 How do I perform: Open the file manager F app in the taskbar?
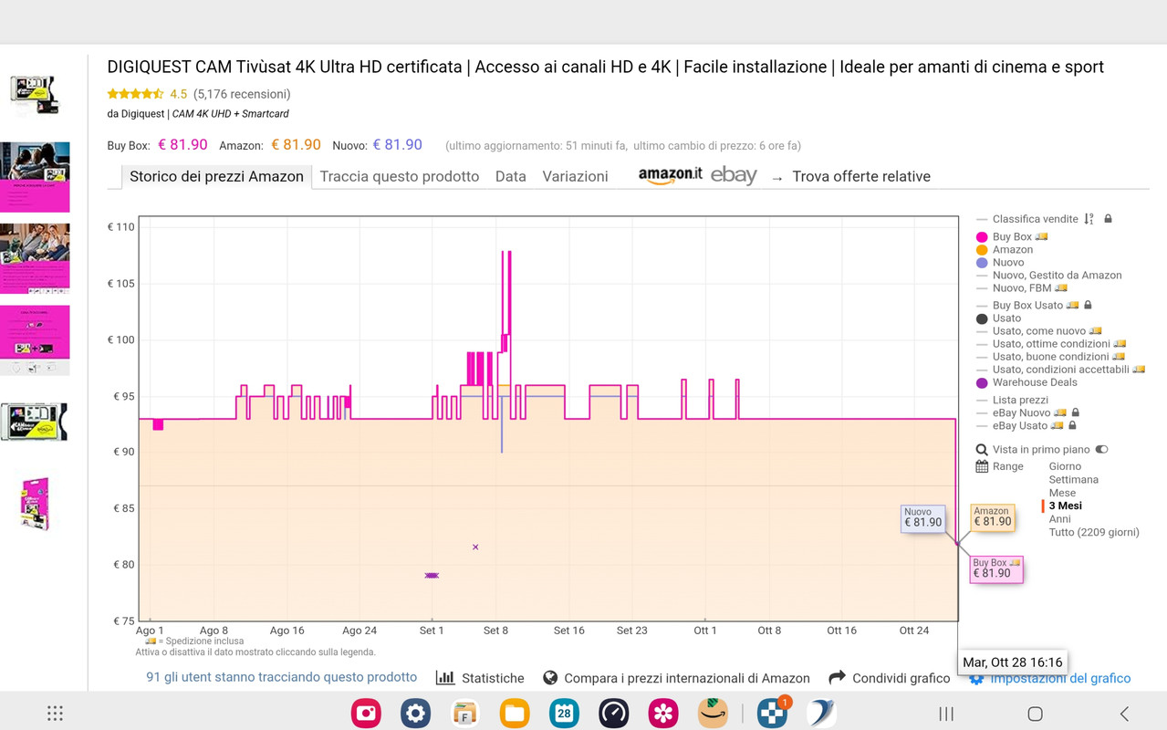pos(465,714)
